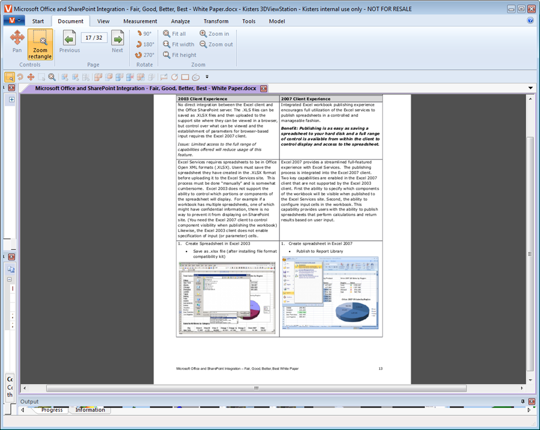Open the quick toolbar customize dropdown
The image size is (540, 430).
(207, 77)
